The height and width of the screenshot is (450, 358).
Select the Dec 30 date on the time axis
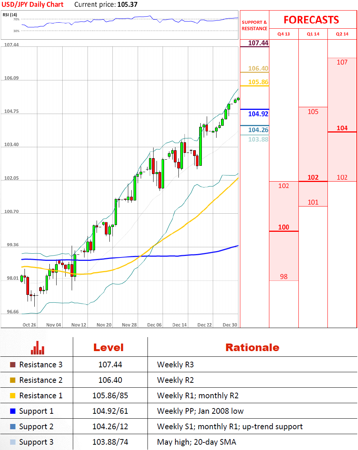(230, 325)
